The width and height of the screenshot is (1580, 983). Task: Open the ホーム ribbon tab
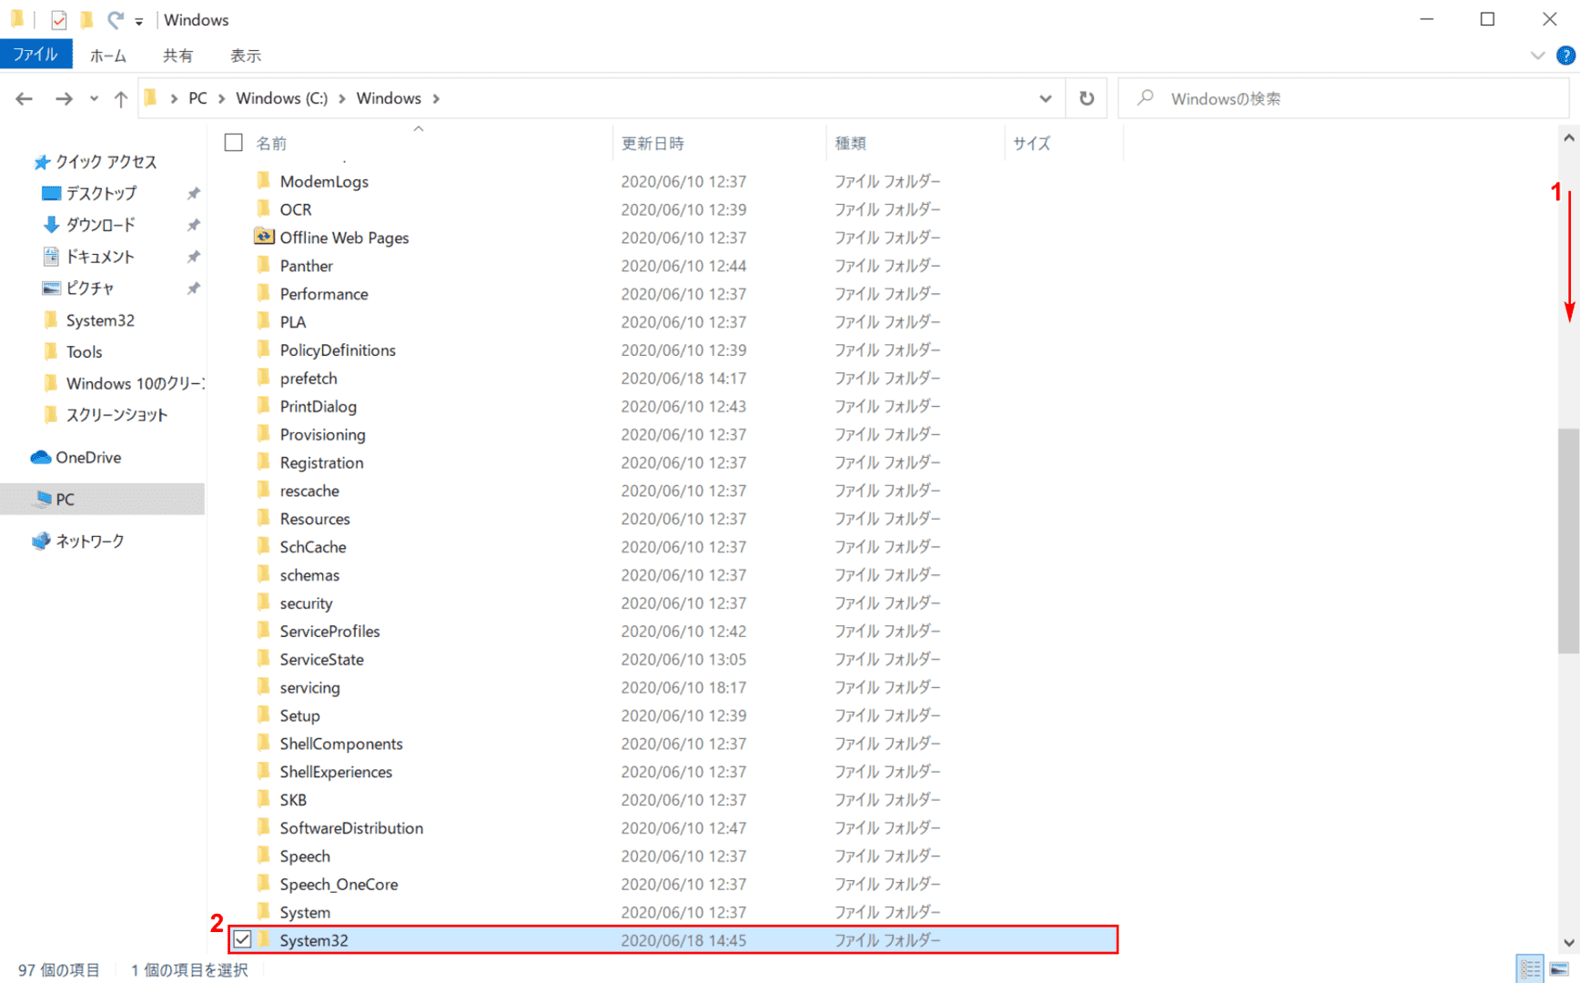point(108,56)
